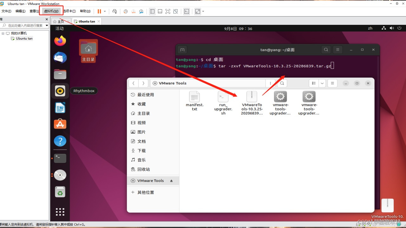Viewport: 406px width, 228px height.
Task: Open the console view icon in VMware toolbar
Action: point(187,11)
